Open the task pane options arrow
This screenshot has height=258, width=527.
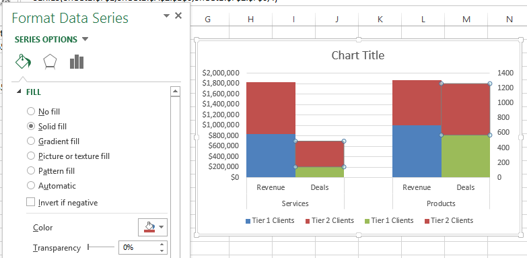click(166, 15)
